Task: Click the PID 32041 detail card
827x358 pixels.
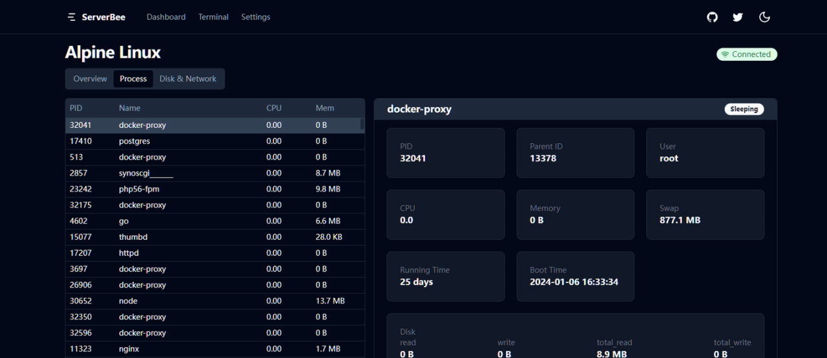Action: (x=446, y=153)
